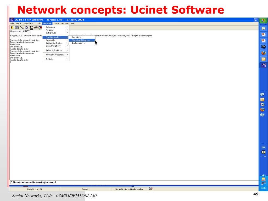Click 'Generic' in the status bar
Image resolution: width=268 pixels, height=201 pixels.
pyautogui.click(x=85, y=189)
